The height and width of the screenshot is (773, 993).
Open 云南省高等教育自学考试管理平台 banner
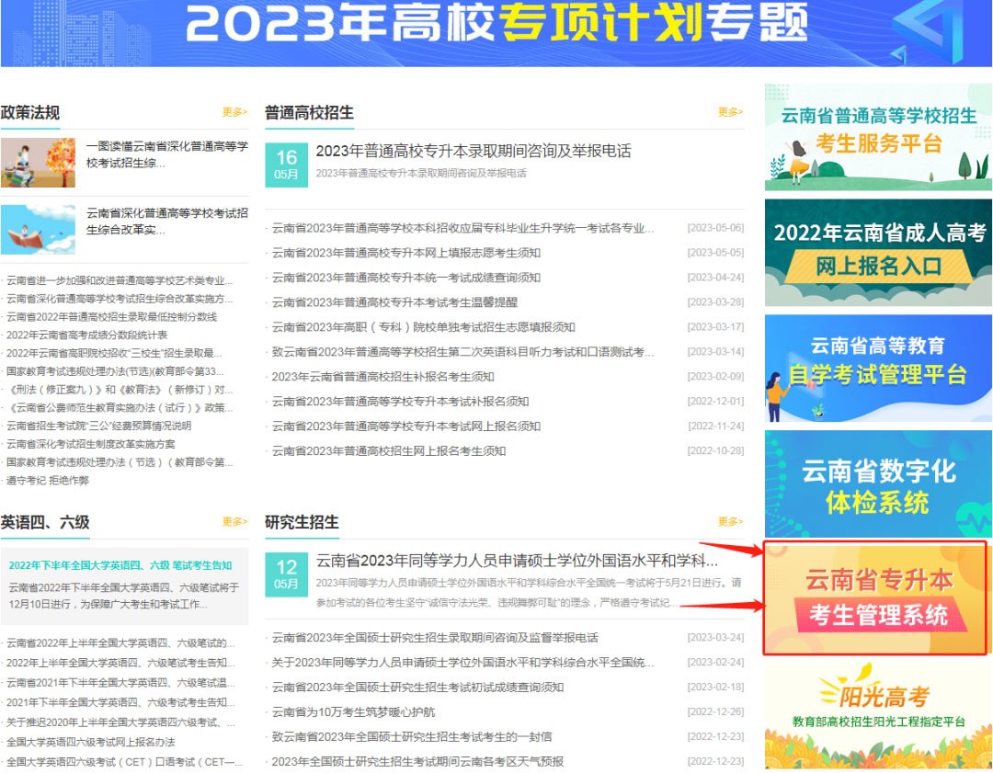tap(877, 368)
